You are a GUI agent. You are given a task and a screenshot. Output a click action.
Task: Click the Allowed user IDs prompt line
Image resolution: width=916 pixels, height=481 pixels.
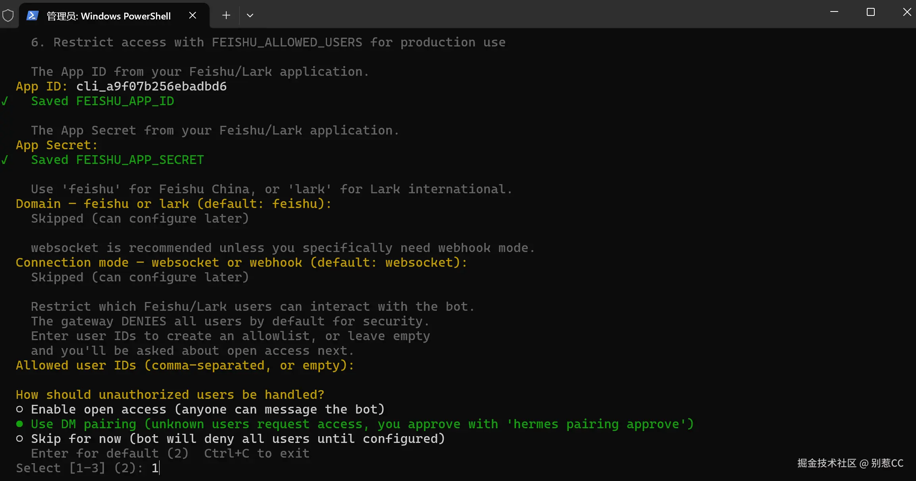pyautogui.click(x=185, y=365)
